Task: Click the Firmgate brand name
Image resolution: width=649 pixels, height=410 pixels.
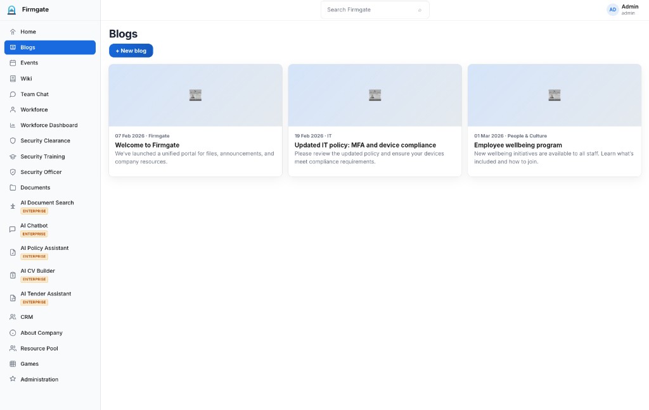Action: [35, 9]
